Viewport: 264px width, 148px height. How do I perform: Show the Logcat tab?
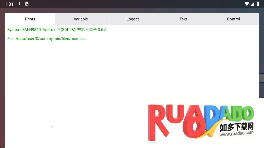[133, 19]
